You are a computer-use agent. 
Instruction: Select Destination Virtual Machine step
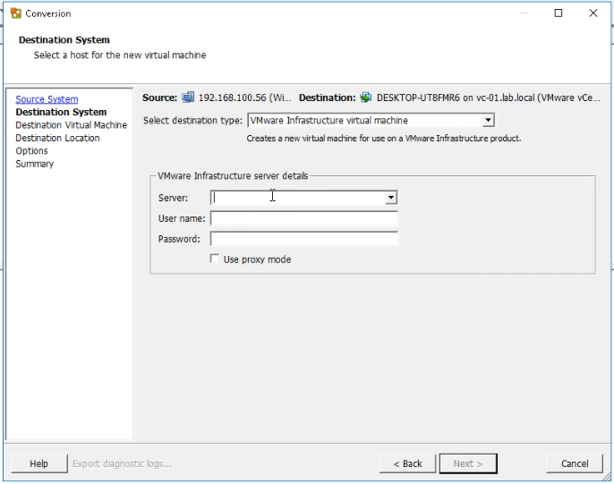pos(72,125)
